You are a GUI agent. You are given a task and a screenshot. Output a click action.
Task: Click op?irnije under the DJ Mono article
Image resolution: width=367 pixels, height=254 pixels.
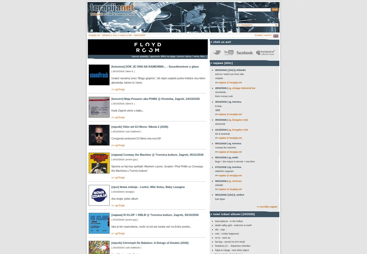(118, 146)
